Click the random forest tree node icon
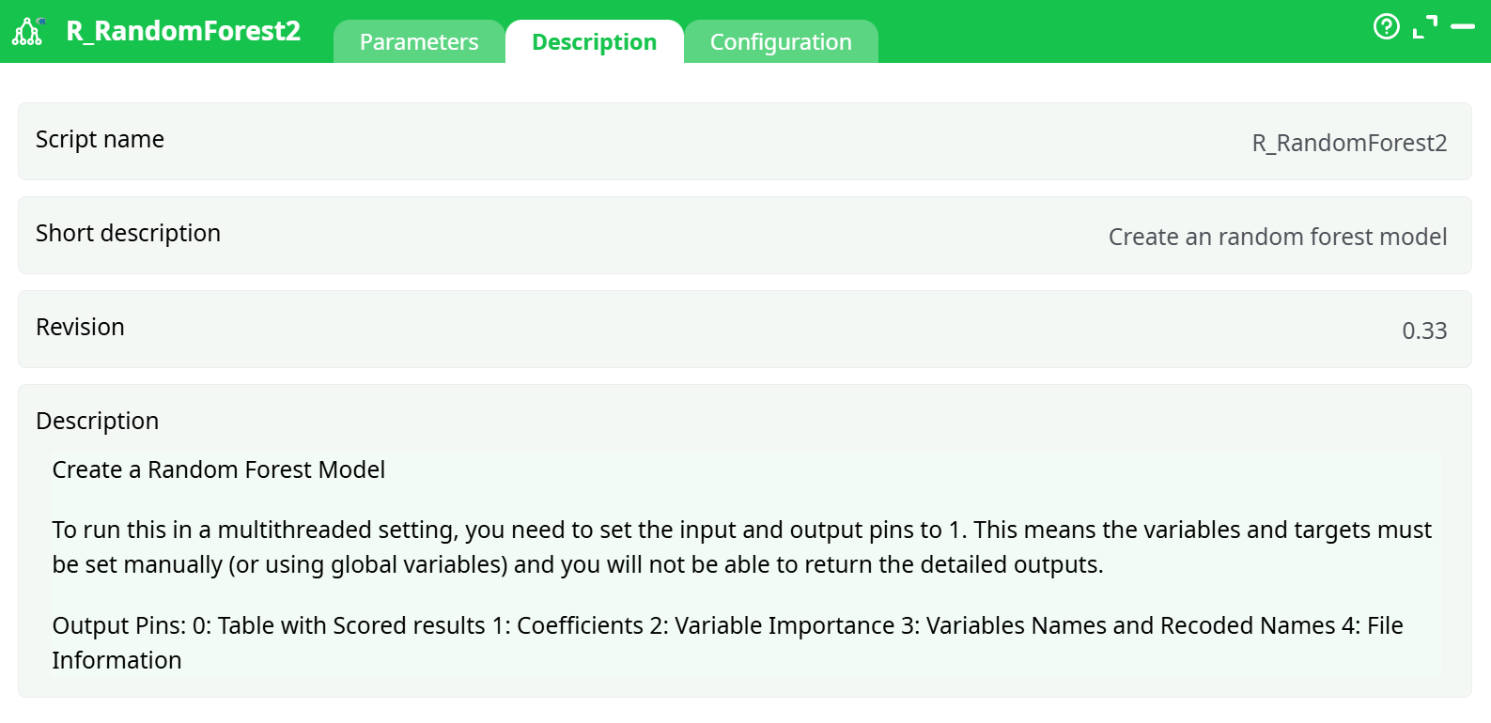The image size is (1491, 723). click(x=28, y=31)
